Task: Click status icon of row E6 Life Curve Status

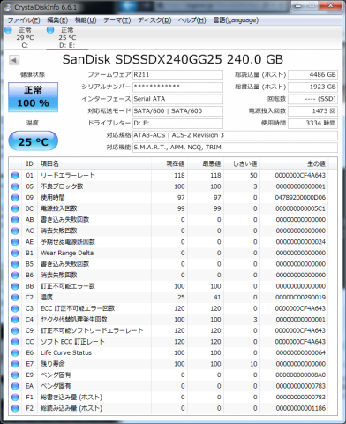Action: [15, 353]
